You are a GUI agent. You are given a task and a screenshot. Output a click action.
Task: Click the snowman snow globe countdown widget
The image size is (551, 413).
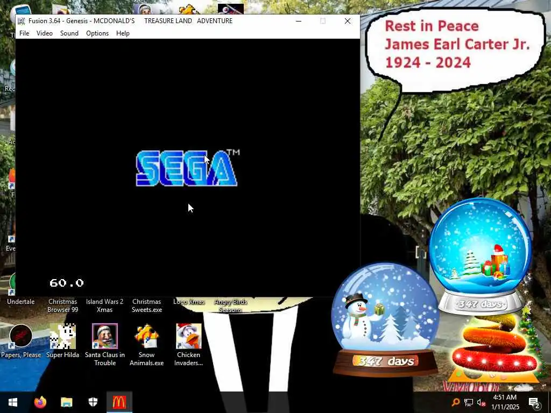(x=385, y=319)
